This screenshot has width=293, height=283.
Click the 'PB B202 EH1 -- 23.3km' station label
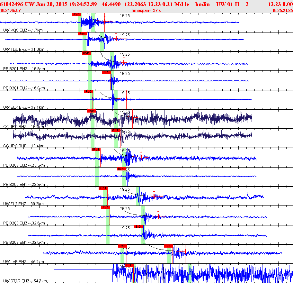24,184
